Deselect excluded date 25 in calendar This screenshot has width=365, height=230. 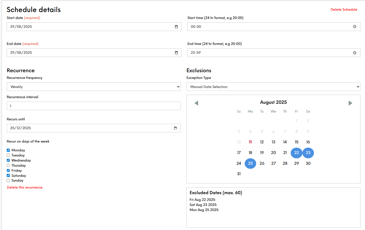coord(250,163)
